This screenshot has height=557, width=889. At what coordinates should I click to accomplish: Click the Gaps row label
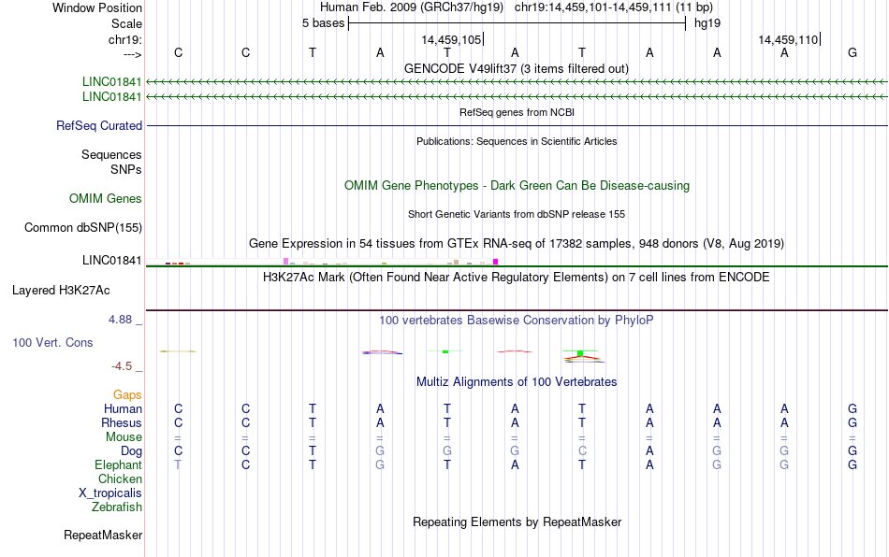point(127,394)
